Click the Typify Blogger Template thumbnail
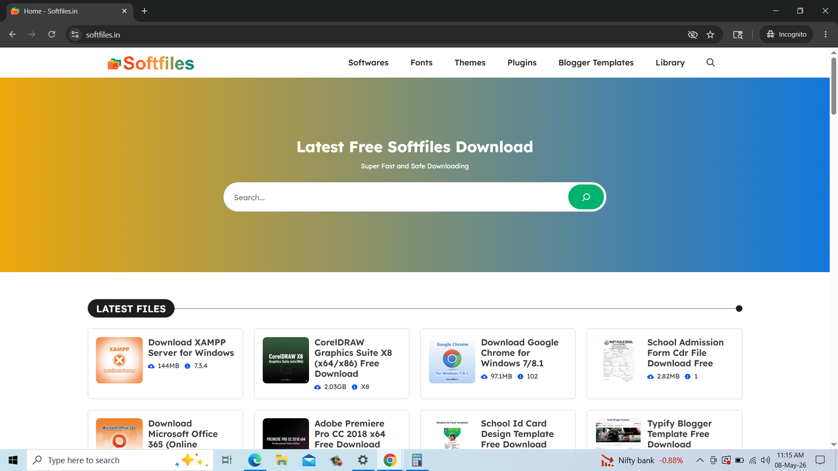The height and width of the screenshot is (471, 838). coord(618,434)
